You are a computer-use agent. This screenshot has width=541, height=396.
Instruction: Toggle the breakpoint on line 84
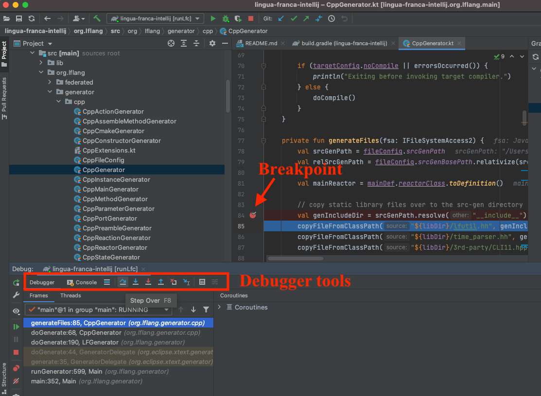[253, 215]
